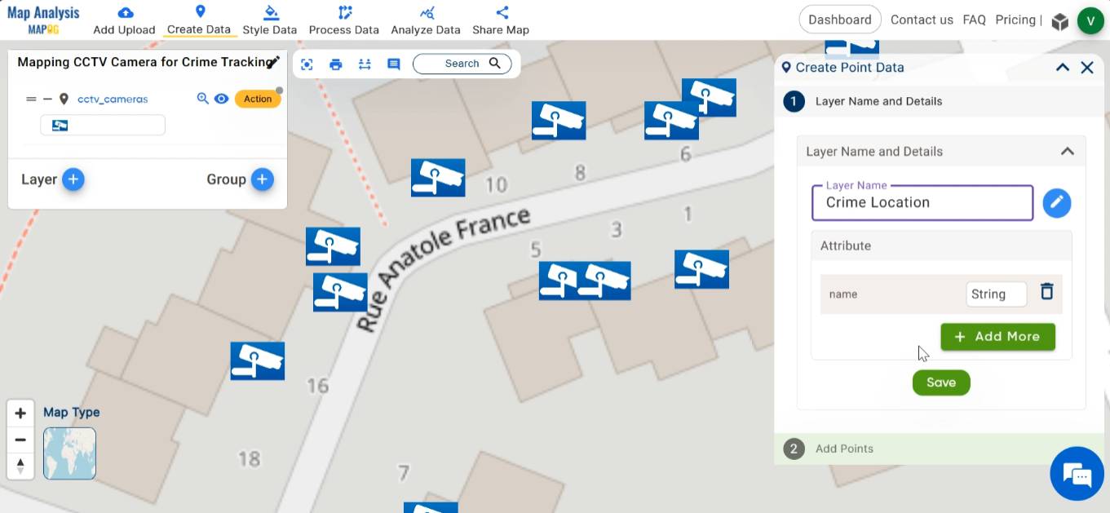1110x513 pixels.
Task: Delete the name attribute with trash icon
Action: (1047, 292)
